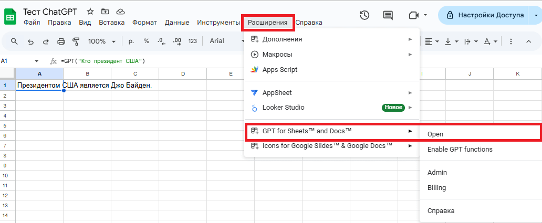Screen dimensions: 542x223
Task: Open the Файл menu
Action: point(32,23)
